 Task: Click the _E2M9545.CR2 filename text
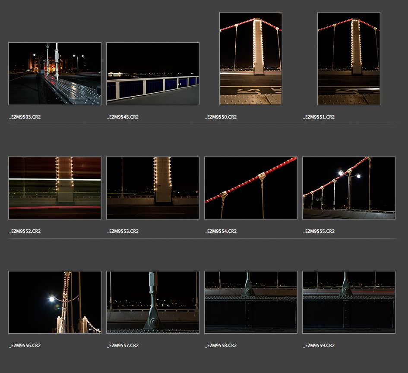(123, 117)
